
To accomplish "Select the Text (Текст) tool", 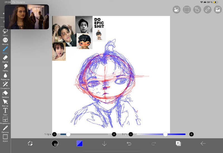I will 5,111.
